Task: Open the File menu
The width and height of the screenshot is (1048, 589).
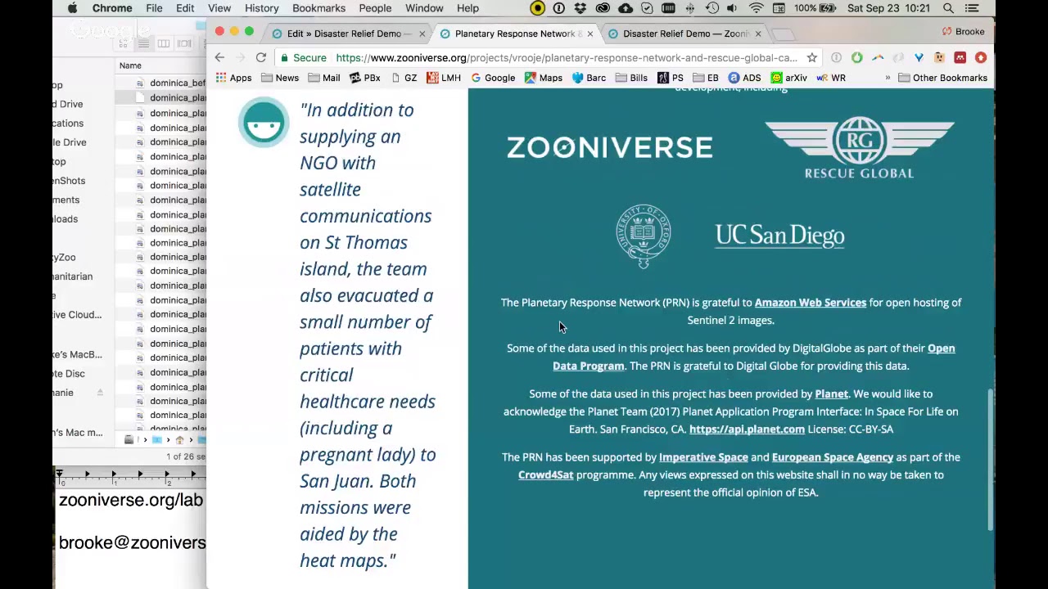Action: click(154, 8)
